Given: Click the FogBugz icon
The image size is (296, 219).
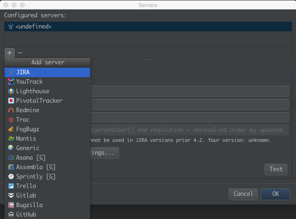Looking at the screenshot, I should point(11,129).
